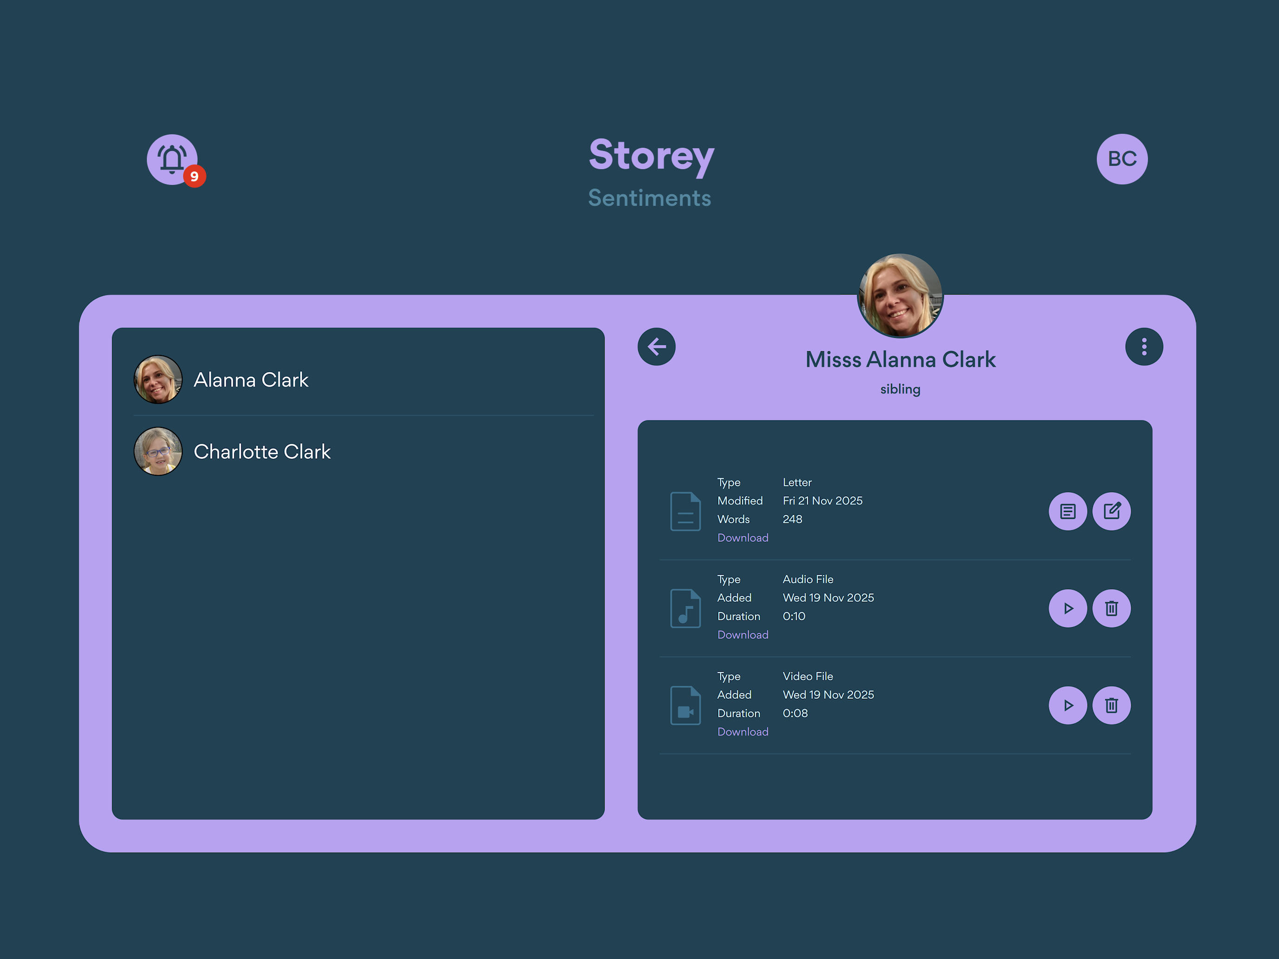The height and width of the screenshot is (959, 1279).
Task: Click the video duration 0:08
Action: 795,713
